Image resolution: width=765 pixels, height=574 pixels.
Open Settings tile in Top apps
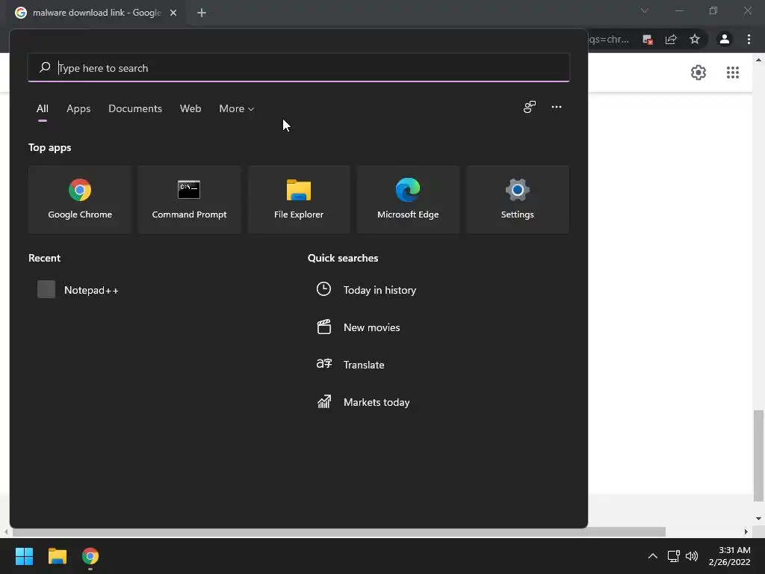pos(517,200)
